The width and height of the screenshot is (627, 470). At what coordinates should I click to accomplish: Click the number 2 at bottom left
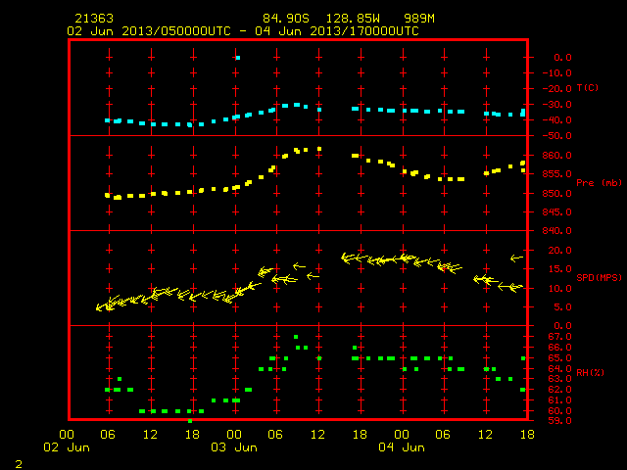[19, 464]
